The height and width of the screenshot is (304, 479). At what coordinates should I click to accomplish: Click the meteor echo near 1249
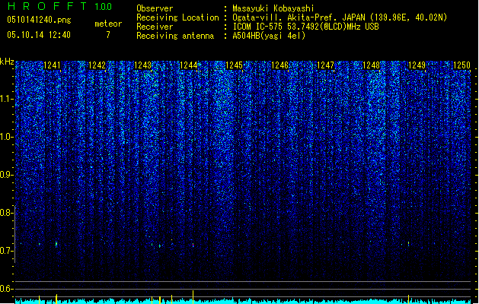coord(408,244)
